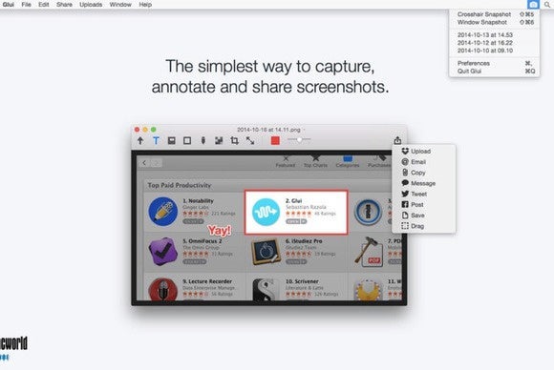Open the share icon in toolbar

click(397, 140)
